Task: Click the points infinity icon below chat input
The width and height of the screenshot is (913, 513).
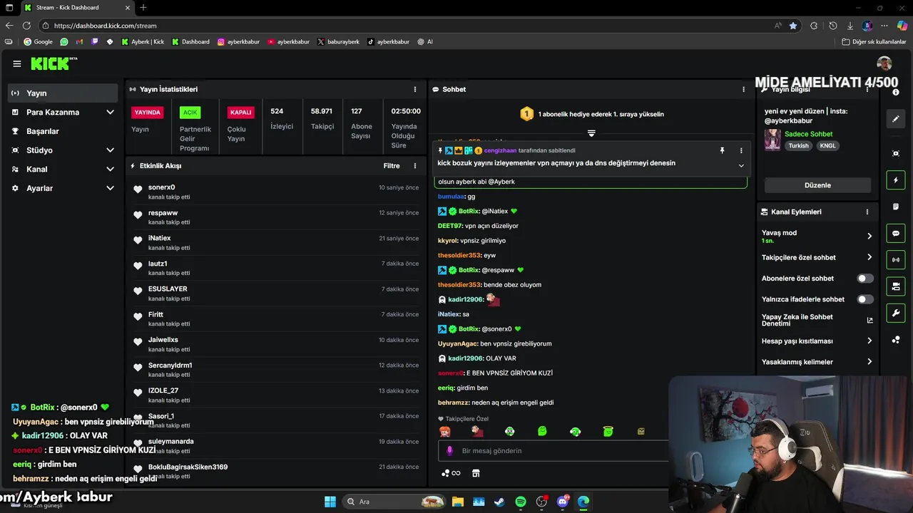Action: [451, 473]
